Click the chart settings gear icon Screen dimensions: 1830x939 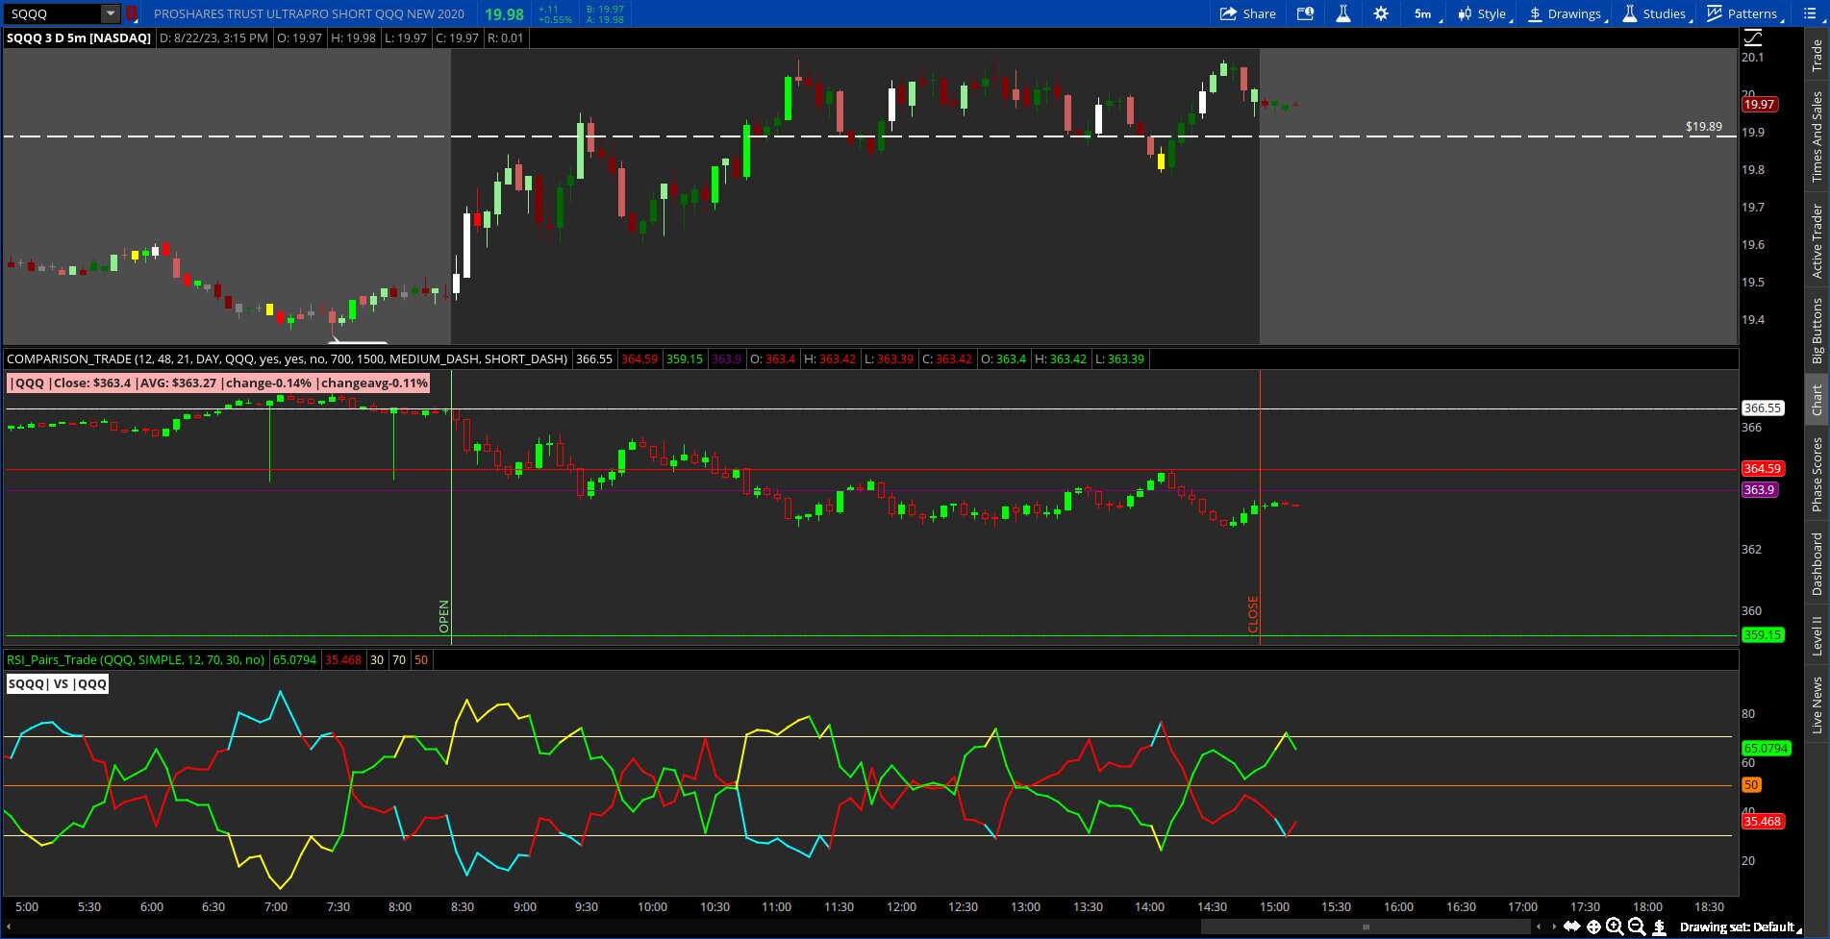coord(1381,13)
